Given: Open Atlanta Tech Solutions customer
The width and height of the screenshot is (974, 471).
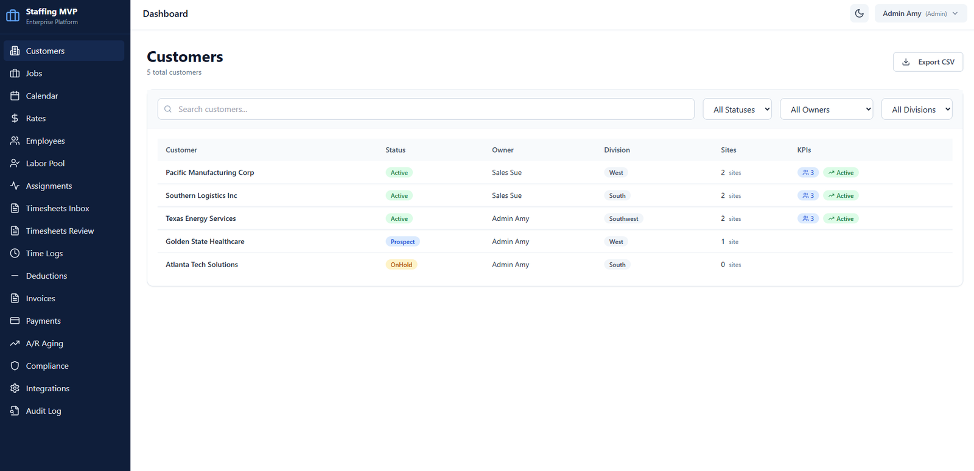Looking at the screenshot, I should tap(201, 265).
